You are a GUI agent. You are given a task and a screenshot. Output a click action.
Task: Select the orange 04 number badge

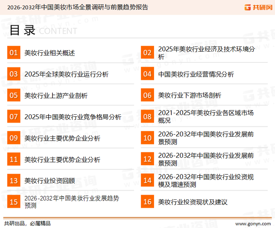pos(147,74)
